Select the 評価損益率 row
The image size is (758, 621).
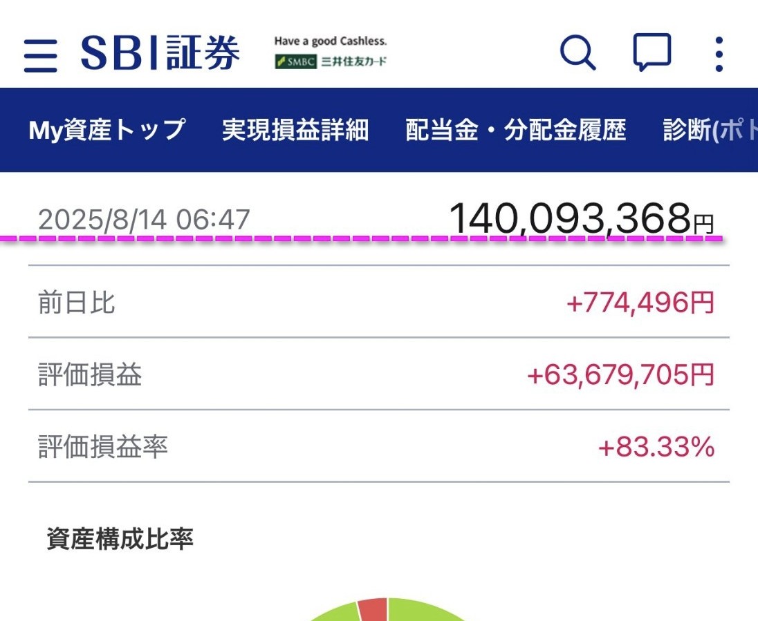click(x=379, y=446)
